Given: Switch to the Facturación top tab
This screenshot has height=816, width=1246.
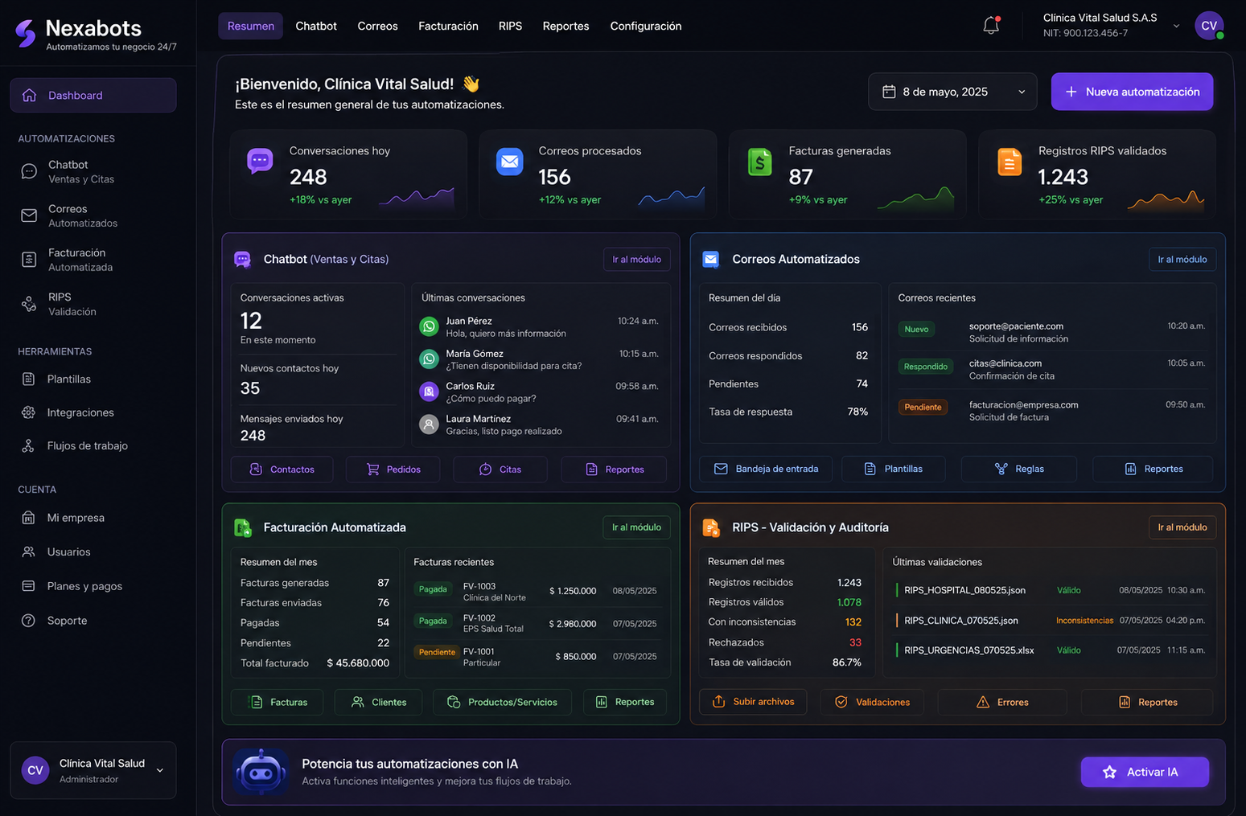Looking at the screenshot, I should pos(448,26).
